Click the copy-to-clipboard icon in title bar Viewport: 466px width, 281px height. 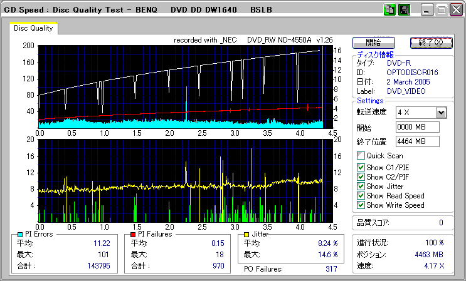[389, 10]
